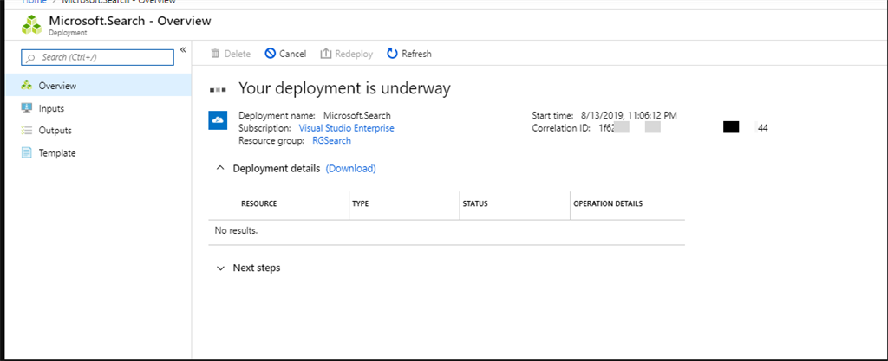
Task: Click the Redeploy upload icon
Action: tap(326, 54)
